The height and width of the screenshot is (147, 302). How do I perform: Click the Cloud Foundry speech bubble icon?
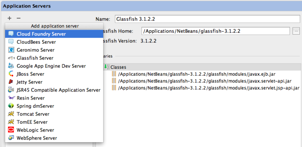(x=11, y=34)
